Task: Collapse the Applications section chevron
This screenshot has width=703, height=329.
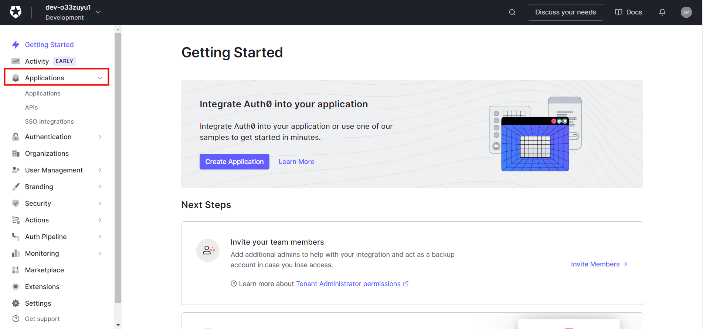Action: [100, 78]
